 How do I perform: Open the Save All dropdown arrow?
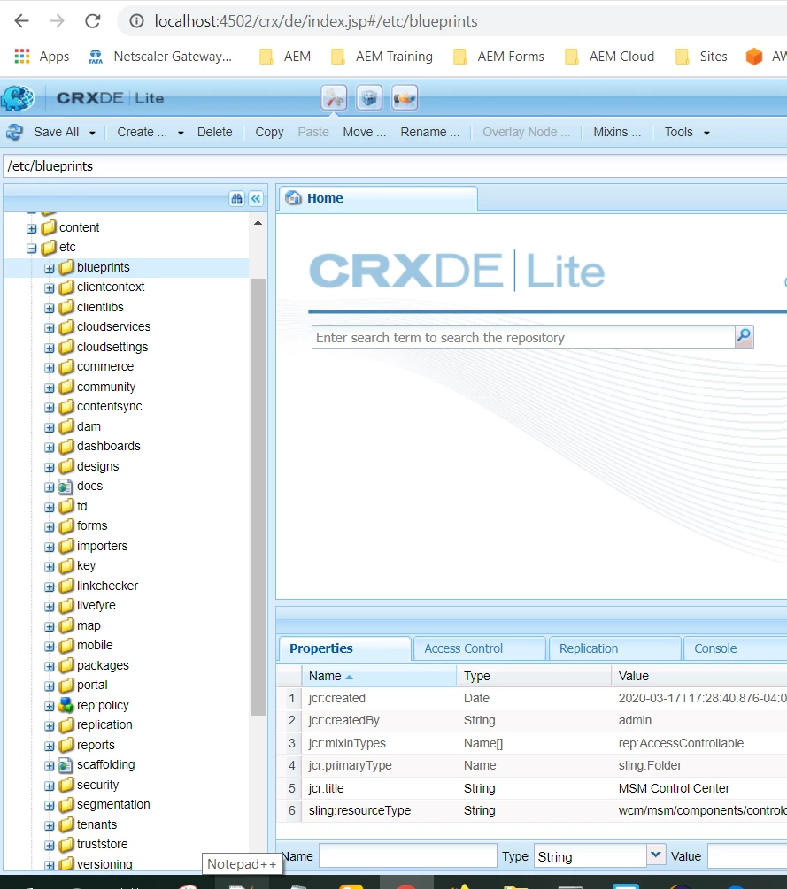[x=92, y=133]
